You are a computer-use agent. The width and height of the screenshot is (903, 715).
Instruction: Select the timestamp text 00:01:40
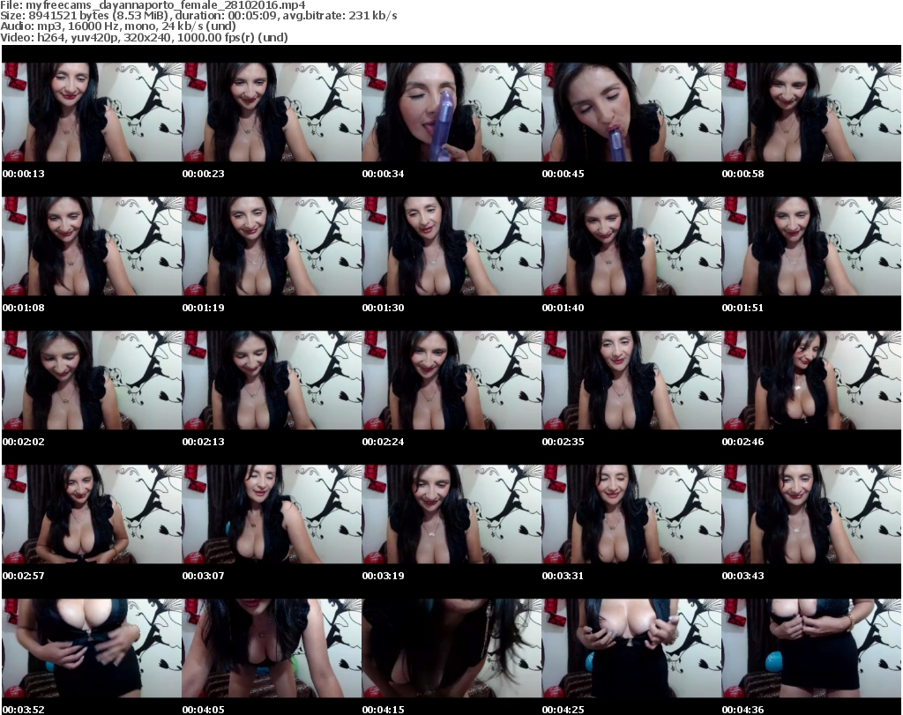coord(563,308)
